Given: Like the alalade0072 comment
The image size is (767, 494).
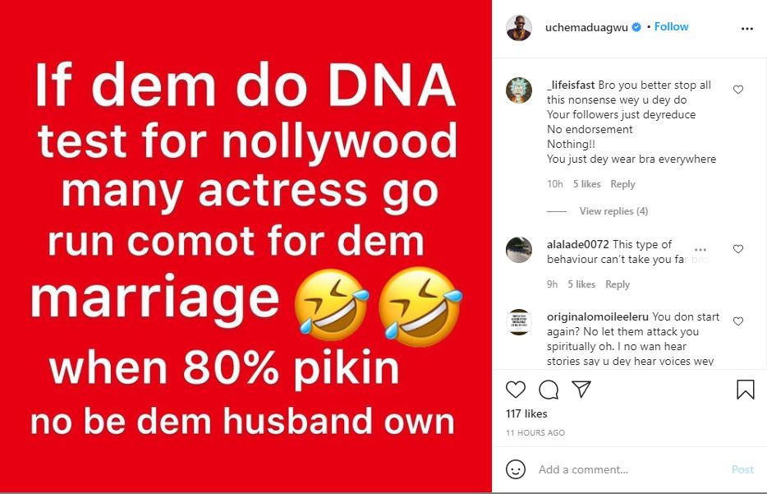Looking at the screenshot, I should pos(738,249).
